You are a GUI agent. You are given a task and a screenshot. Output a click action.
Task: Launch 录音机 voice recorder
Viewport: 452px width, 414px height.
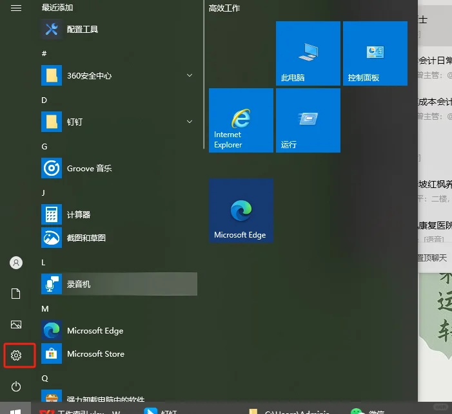[119, 284]
